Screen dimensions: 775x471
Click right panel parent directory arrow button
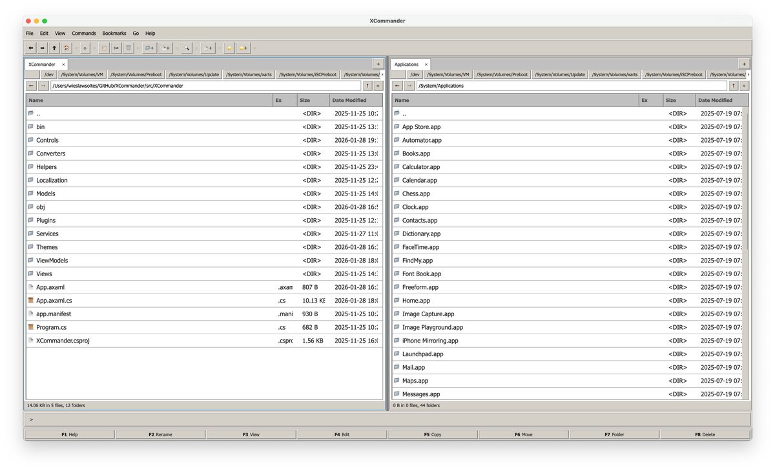point(733,86)
